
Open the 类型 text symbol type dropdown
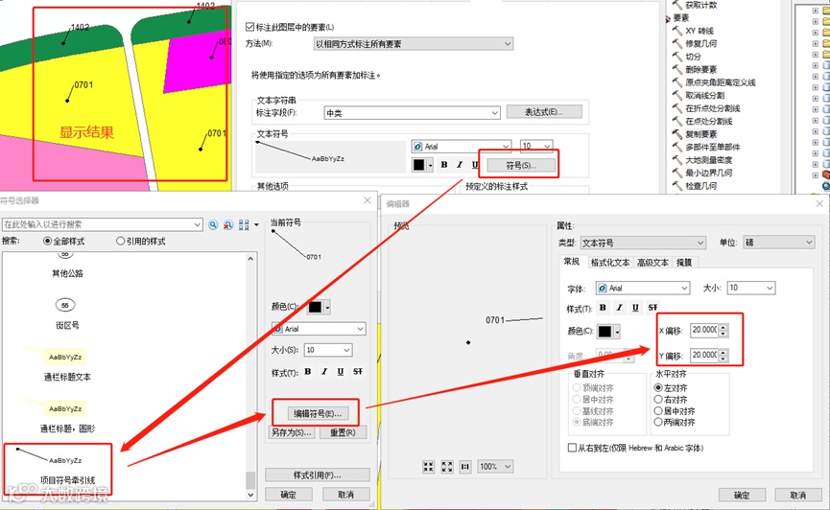[x=643, y=243]
